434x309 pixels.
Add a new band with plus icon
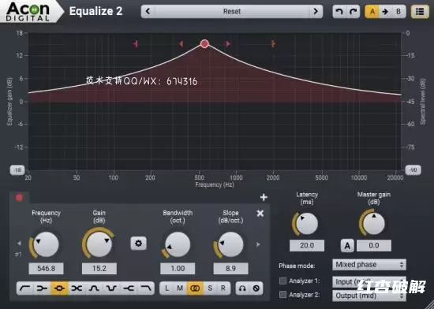264,197
